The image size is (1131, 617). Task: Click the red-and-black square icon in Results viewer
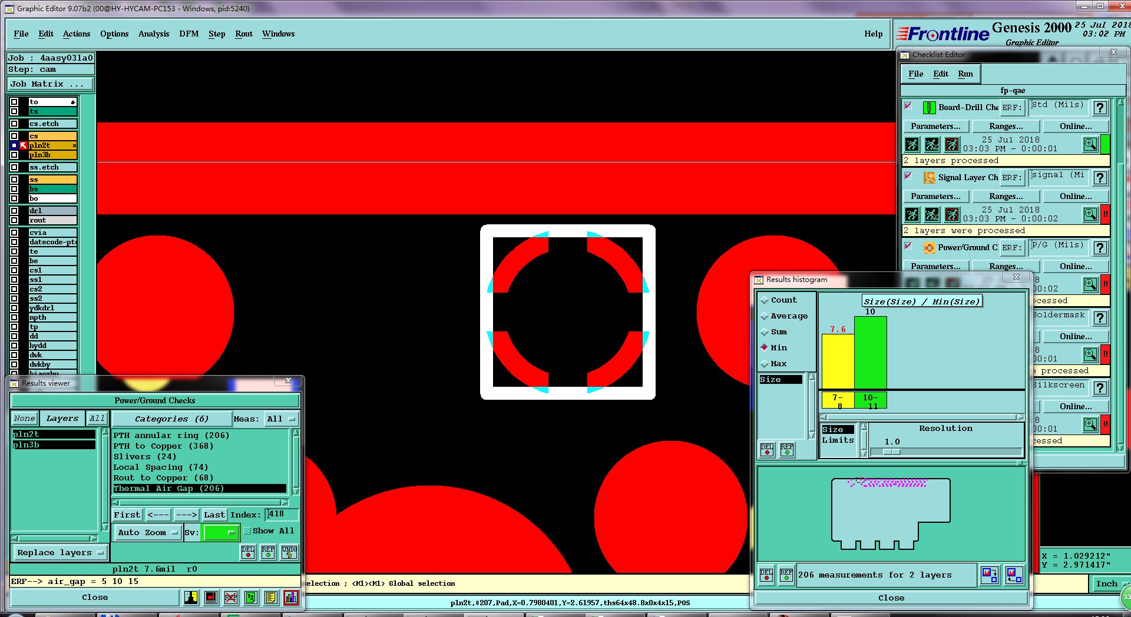(x=211, y=598)
